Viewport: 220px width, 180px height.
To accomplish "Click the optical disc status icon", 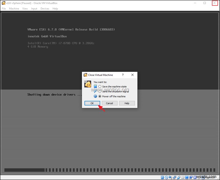I will point(166,177).
